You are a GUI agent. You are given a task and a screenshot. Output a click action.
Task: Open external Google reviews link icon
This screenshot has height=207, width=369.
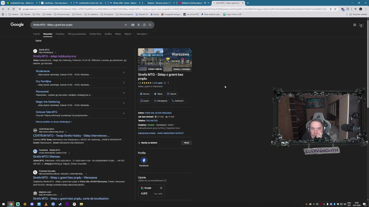161,188
